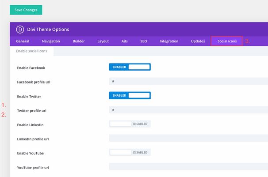
Task: Click the Enable YouTube label
Action: tap(30, 153)
